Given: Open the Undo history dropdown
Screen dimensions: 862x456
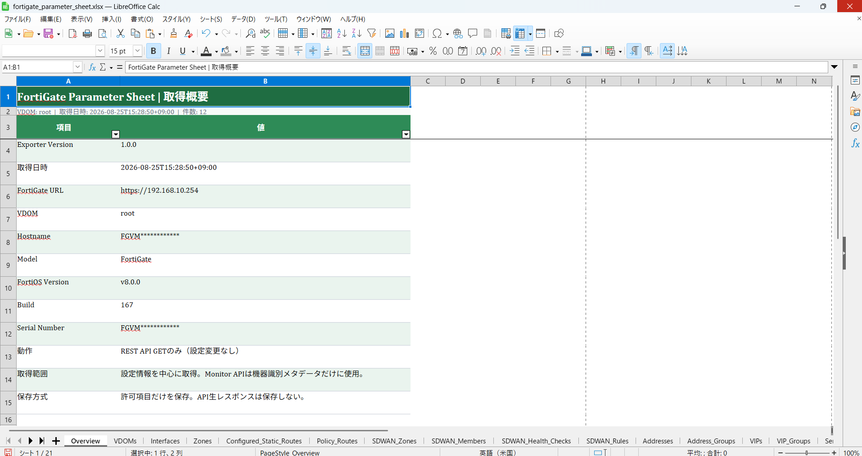Looking at the screenshot, I should pyautogui.click(x=217, y=34).
